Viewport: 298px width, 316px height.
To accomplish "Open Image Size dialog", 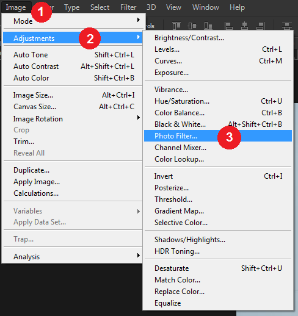I will tap(73, 95).
